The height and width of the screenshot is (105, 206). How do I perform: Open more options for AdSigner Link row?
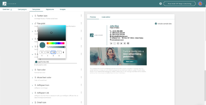[81, 93]
